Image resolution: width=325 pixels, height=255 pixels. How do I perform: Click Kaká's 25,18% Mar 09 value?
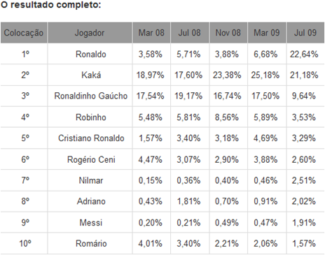pos(265,75)
